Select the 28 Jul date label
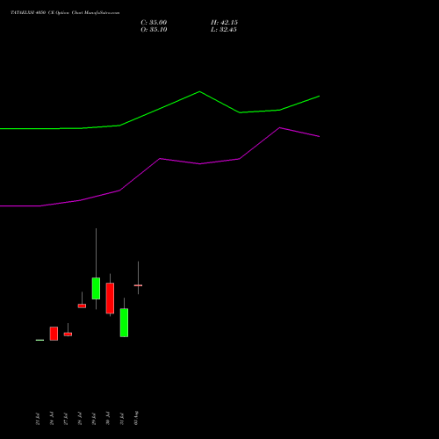The height and width of the screenshot is (439, 439). 80,419
